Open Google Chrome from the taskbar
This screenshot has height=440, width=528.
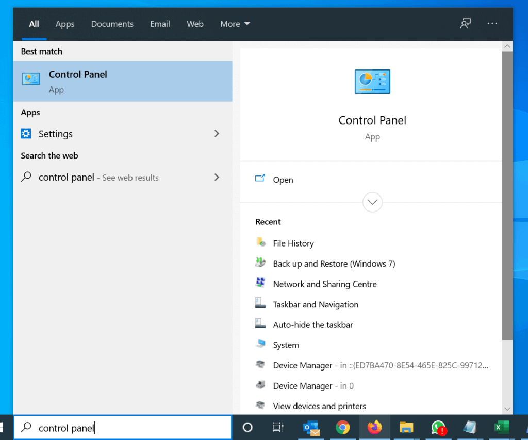pos(342,428)
